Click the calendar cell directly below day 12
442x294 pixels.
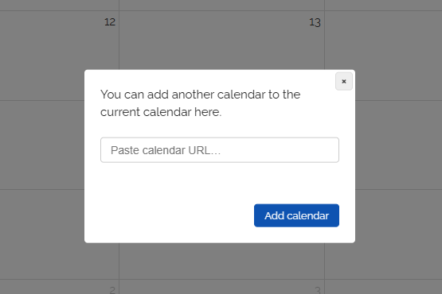[42, 145]
